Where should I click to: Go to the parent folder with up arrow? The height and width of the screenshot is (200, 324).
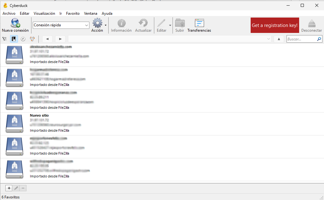tap(279, 39)
